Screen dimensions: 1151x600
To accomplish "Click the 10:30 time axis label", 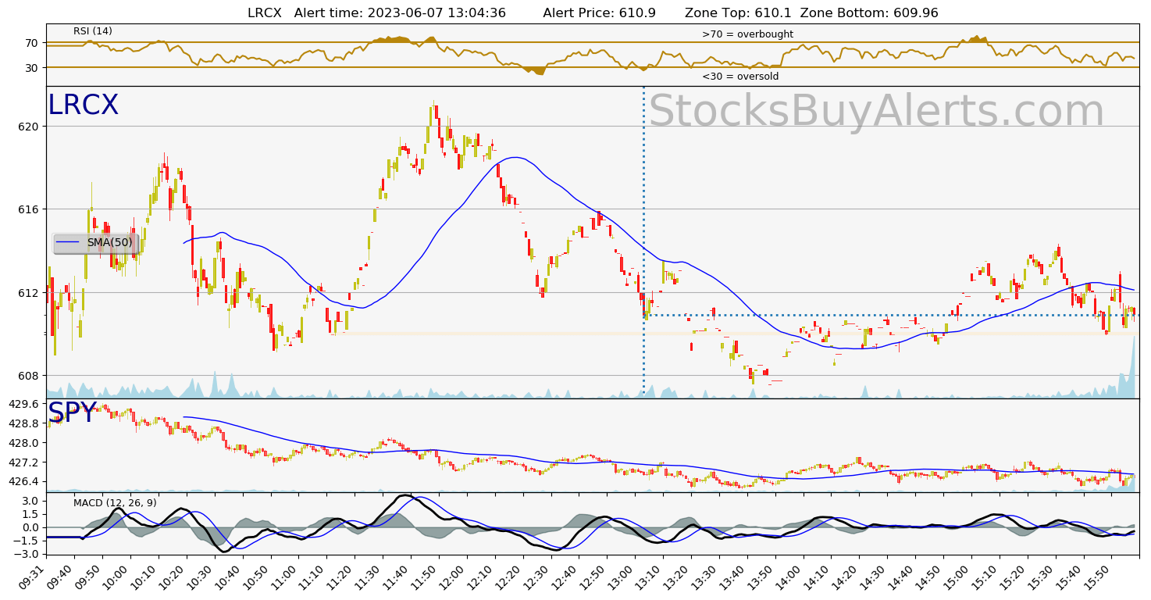I will (201, 577).
